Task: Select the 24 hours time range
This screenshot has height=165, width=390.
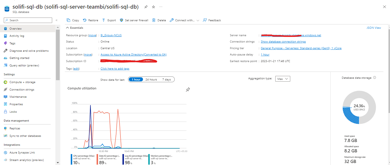Action: [x=151, y=79]
